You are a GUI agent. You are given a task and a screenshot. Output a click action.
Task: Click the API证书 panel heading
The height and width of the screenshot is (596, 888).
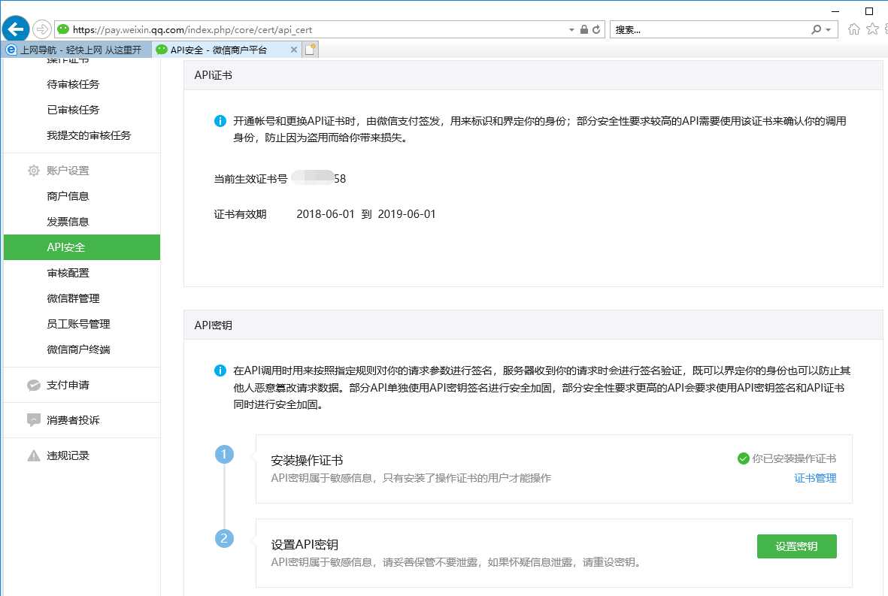tap(213, 75)
